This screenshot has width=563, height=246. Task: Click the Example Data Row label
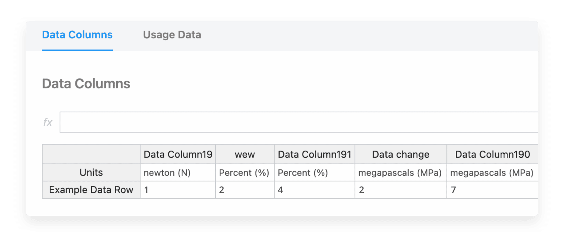(x=91, y=190)
